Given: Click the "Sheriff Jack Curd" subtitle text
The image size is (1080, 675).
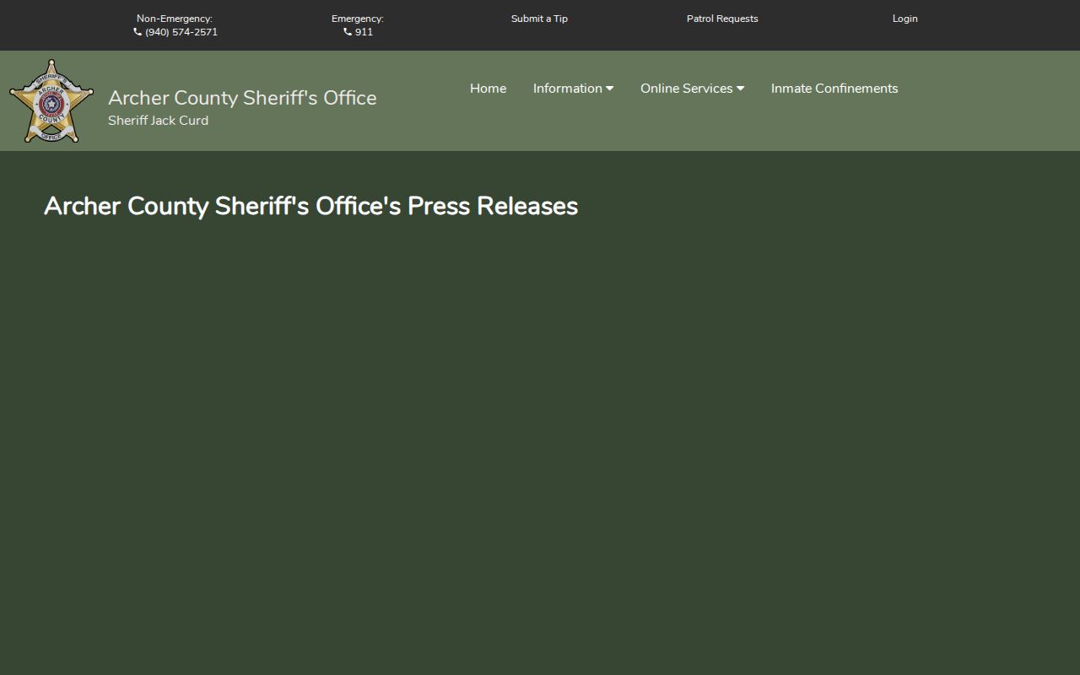Looking at the screenshot, I should point(158,121).
